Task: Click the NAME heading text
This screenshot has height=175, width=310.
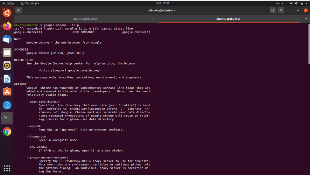Action: 18,39
